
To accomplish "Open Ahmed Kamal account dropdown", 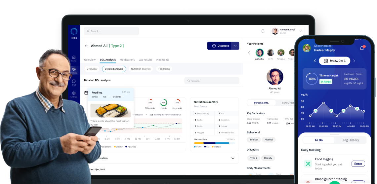I will click(300, 31).
